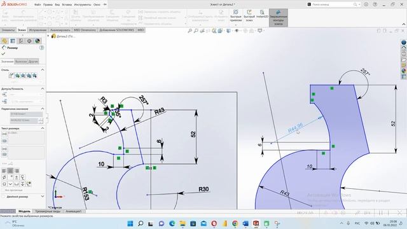Open the Display Style cube icon
Screen dimensions: 407x229
click(x=228, y=31)
